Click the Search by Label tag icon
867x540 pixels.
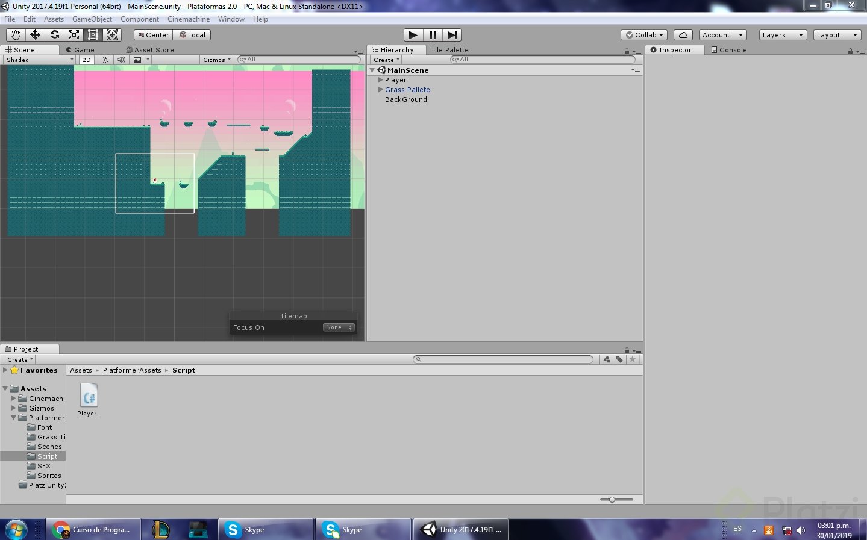[619, 359]
